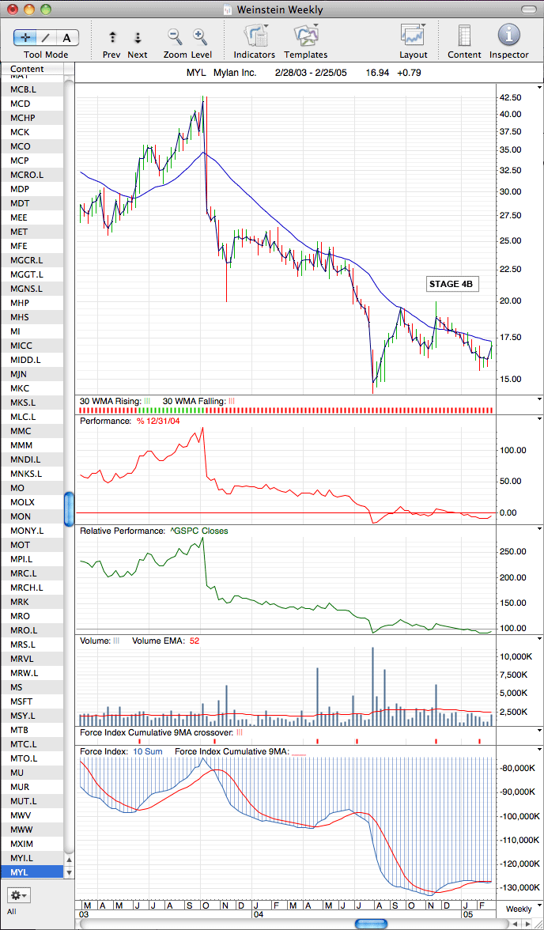Select MOT in the content list
Image resolution: width=544 pixels, height=930 pixels.
(x=32, y=544)
